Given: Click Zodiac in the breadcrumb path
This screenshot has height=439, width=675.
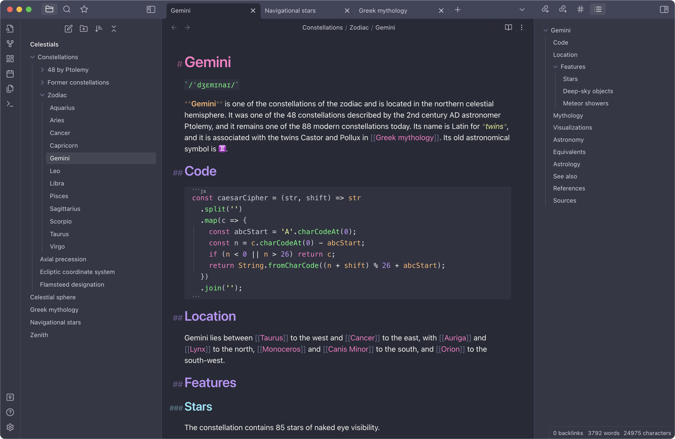Looking at the screenshot, I should point(359,28).
